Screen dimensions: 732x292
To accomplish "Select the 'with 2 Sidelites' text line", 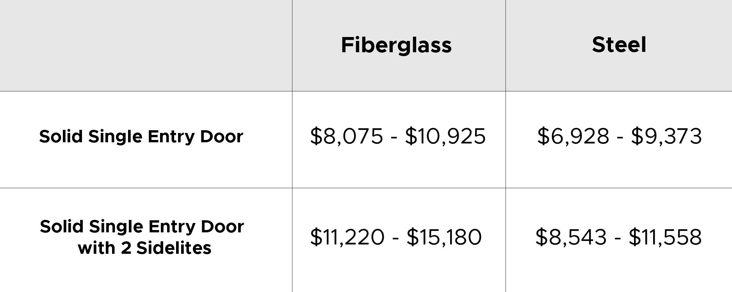I will click(x=144, y=248).
